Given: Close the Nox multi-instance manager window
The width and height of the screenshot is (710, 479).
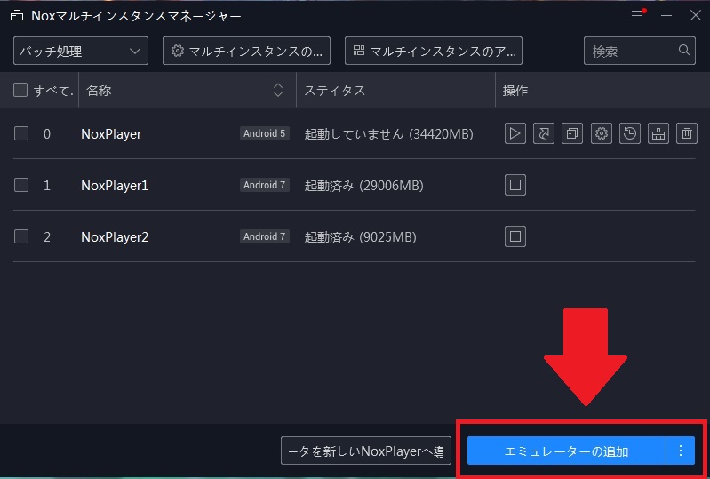Looking at the screenshot, I should tap(696, 15).
